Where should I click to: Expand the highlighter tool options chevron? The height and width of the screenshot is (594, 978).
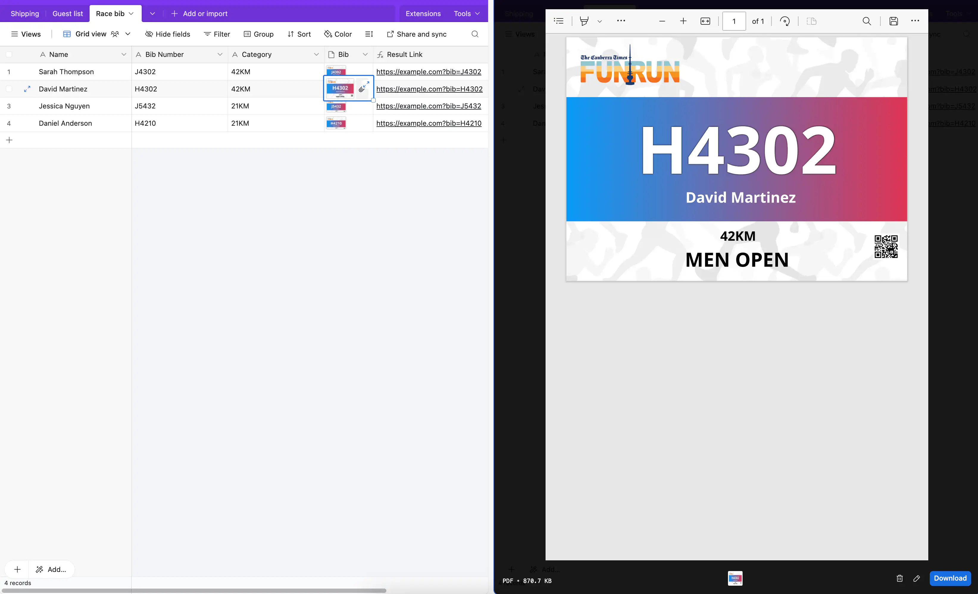pyautogui.click(x=599, y=21)
